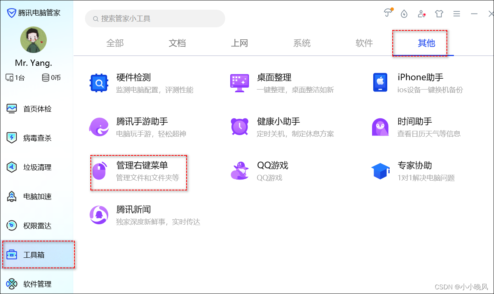
Task: Click the 管理右键菜单 title text
Action: (142, 165)
